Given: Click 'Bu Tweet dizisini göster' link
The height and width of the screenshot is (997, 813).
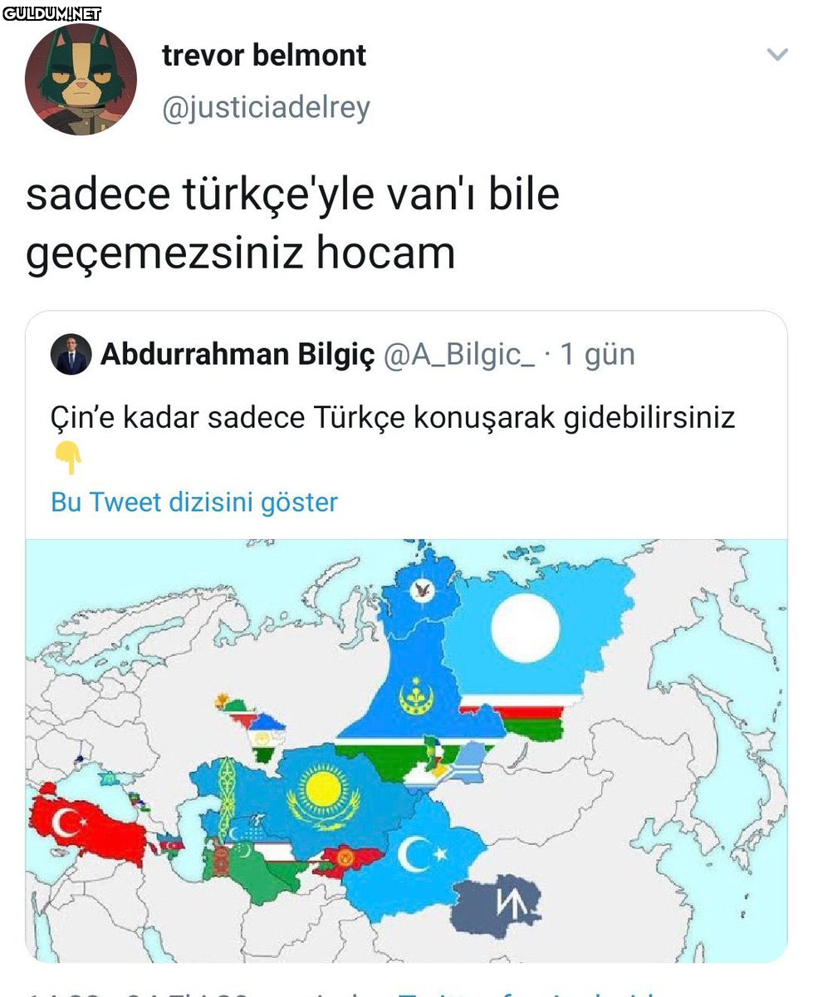Looking at the screenshot, I should tap(194, 502).
